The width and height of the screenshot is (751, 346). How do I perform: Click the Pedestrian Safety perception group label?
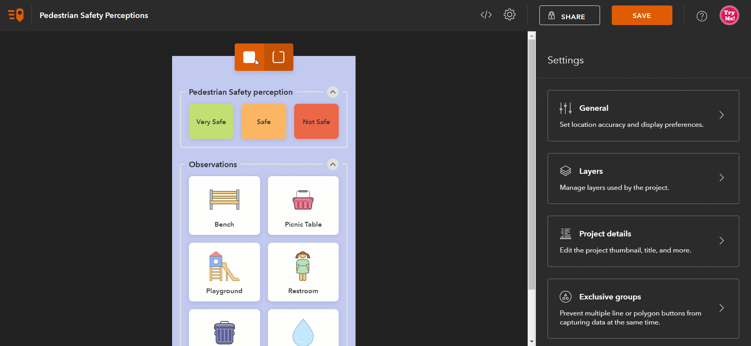click(x=241, y=92)
